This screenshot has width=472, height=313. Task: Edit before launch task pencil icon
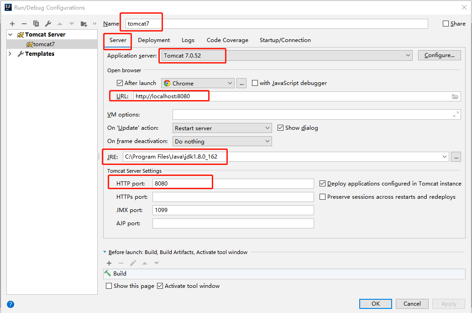coord(133,263)
